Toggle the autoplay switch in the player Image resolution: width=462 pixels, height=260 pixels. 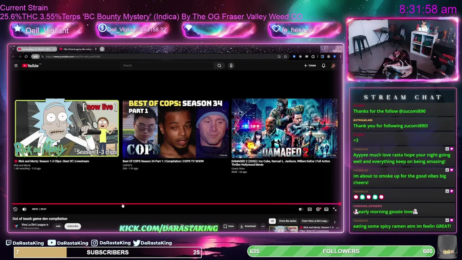pyautogui.click(x=300, y=209)
